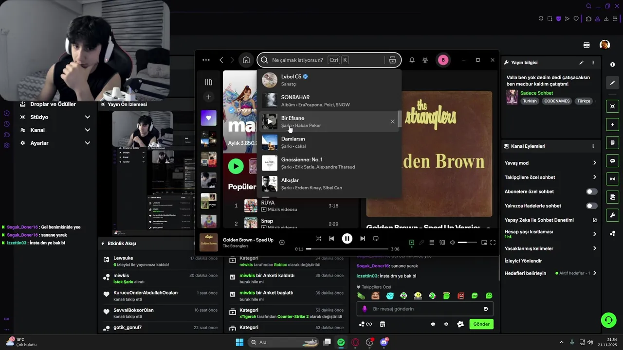The height and width of the screenshot is (350, 623).
Task: Play the Bir Efsane song result
Action: (270, 122)
